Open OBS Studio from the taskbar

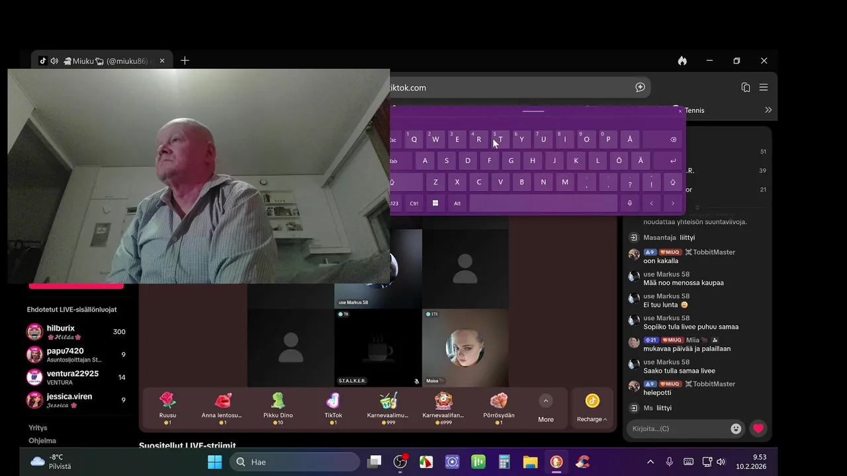[400, 461]
